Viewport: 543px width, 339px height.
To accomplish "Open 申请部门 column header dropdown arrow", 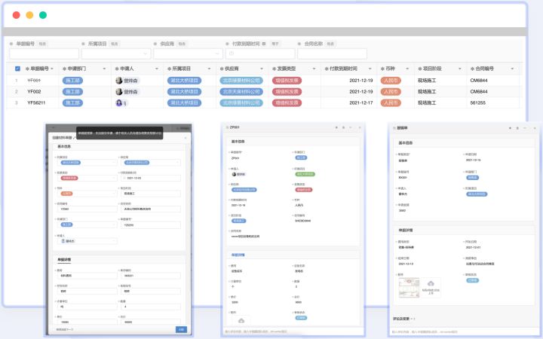I will pos(104,68).
